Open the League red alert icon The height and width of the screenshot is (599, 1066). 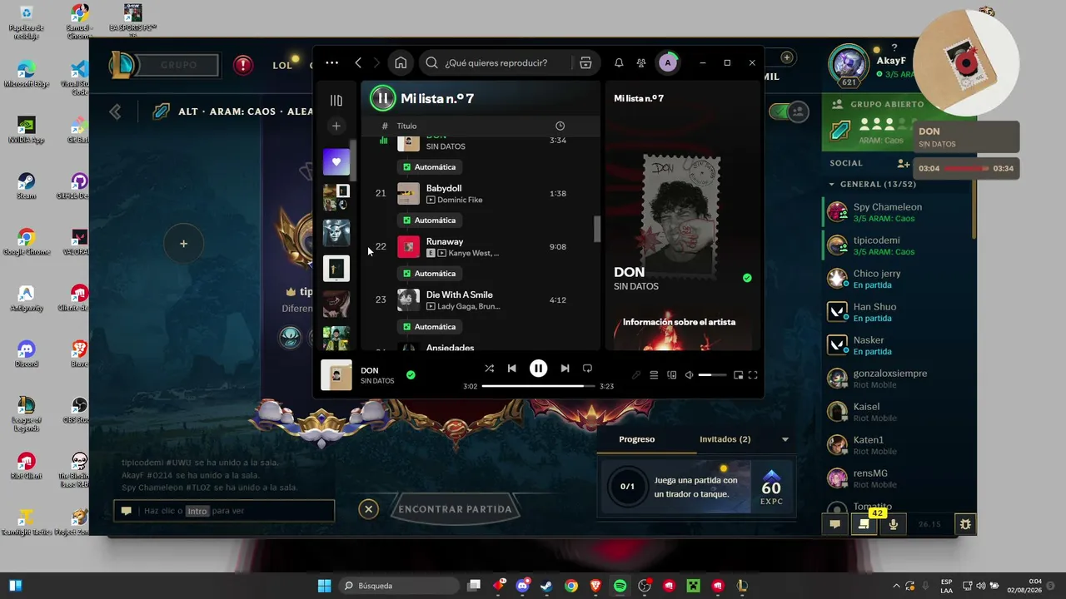243,65
